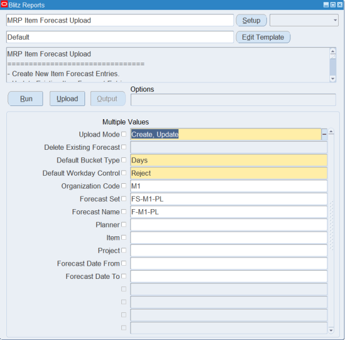Toggle Forecast Name multiple values checkbox

point(124,211)
